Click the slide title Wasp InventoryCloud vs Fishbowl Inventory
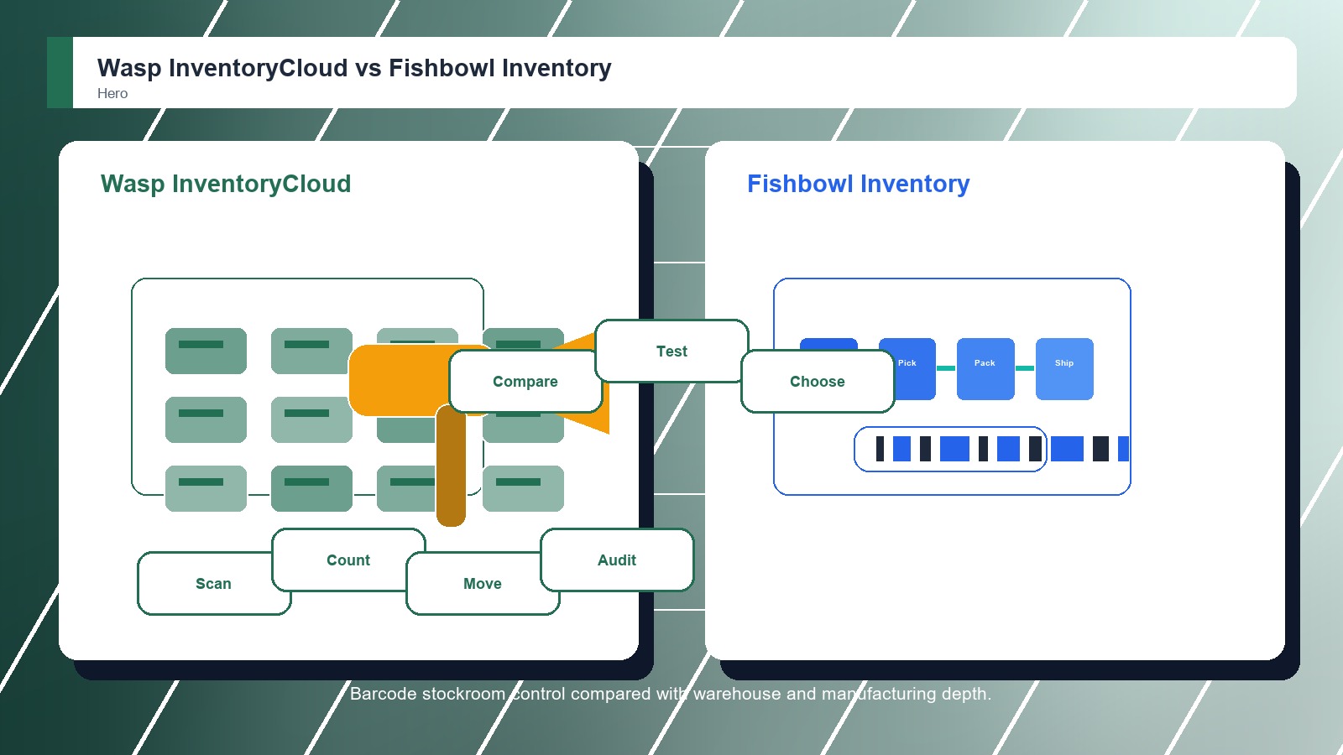The height and width of the screenshot is (755, 1343). tap(354, 68)
